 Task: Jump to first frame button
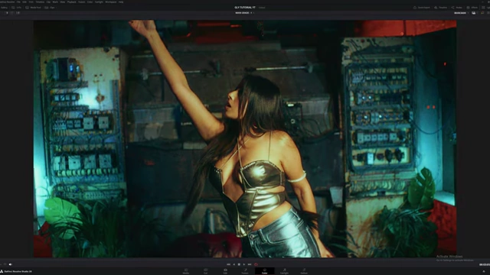[x=228, y=264]
